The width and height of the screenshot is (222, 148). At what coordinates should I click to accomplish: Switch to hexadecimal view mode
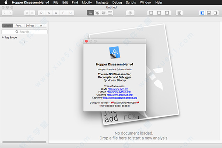[x=110, y=13]
